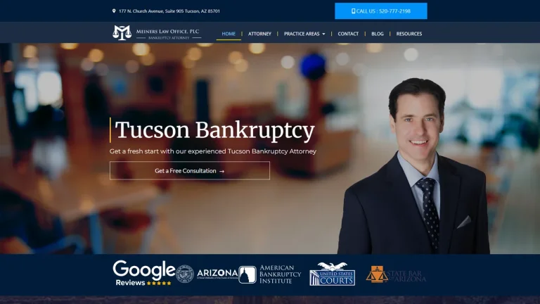Click the Meiners Law Office, PLC name text

click(168, 32)
